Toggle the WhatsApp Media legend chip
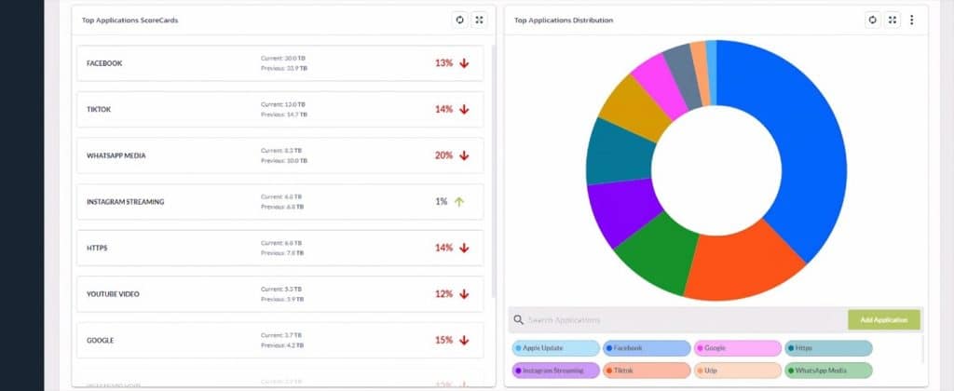Viewport: 954px width, 391px height. (828, 371)
